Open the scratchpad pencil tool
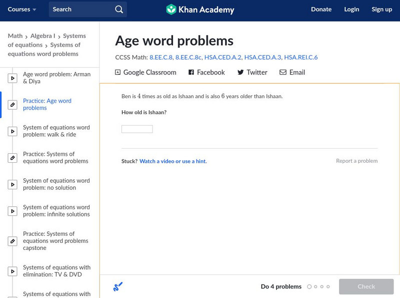This screenshot has width=400, height=298. [118, 286]
